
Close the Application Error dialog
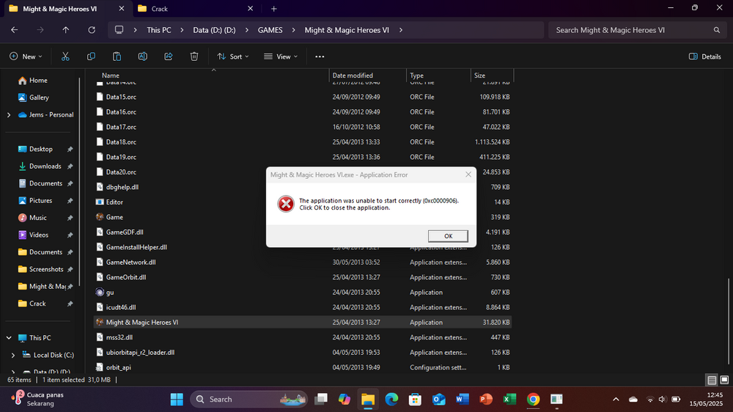[468, 174]
